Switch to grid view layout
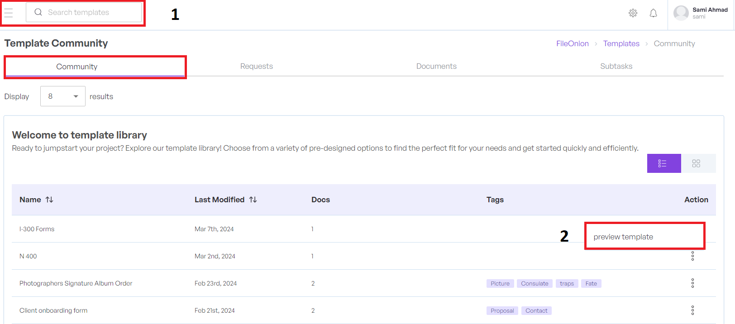The image size is (735, 324). (x=696, y=163)
